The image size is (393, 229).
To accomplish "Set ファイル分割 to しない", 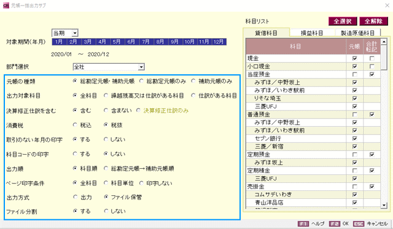I will pyautogui.click(x=106, y=211).
